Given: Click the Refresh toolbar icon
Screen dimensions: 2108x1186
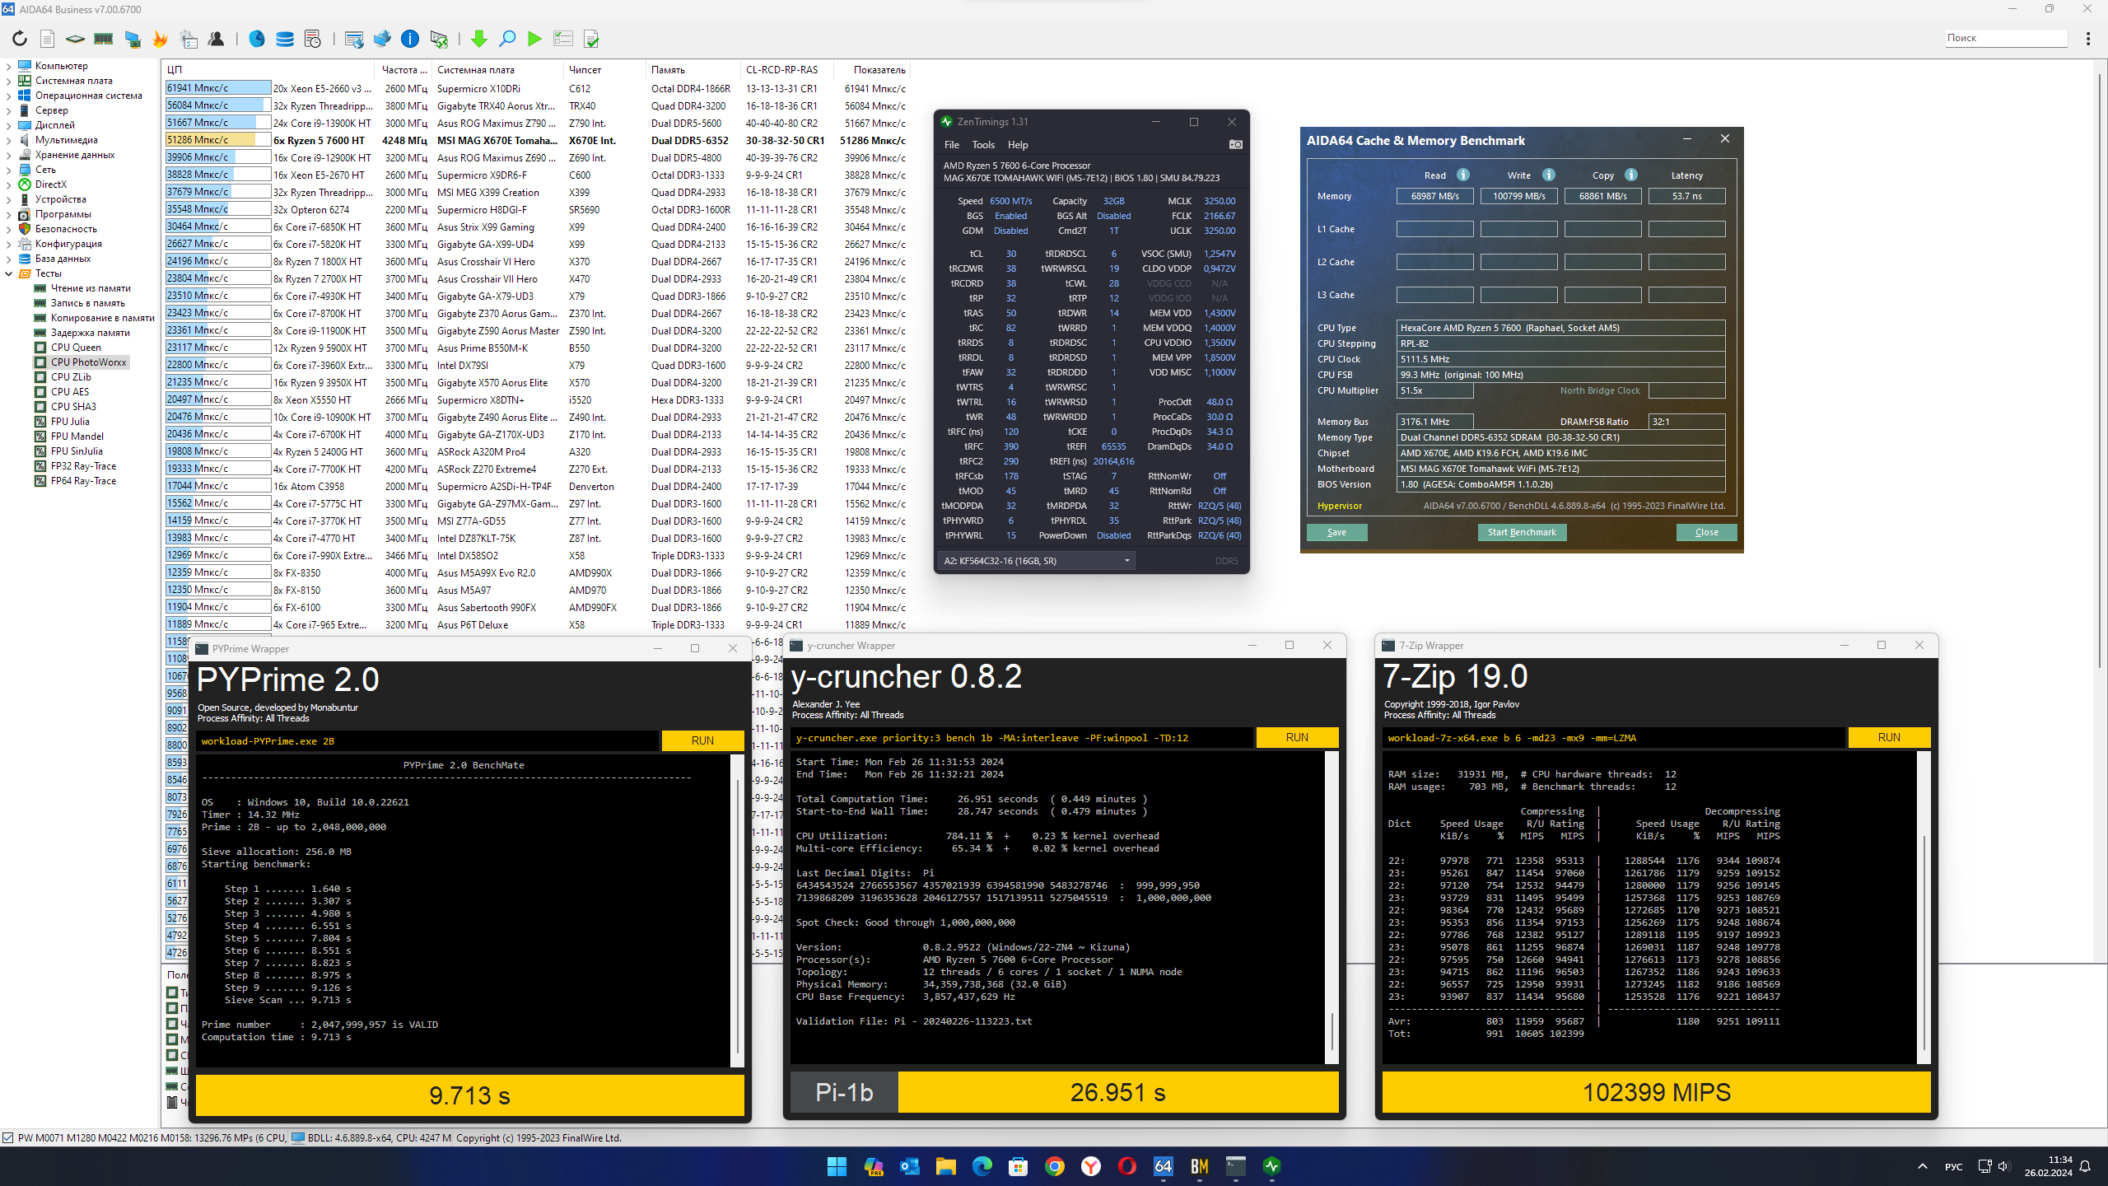Looking at the screenshot, I should [20, 39].
